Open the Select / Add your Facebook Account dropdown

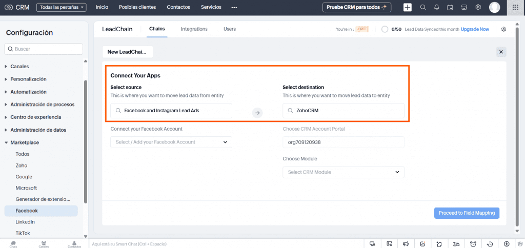(x=171, y=142)
